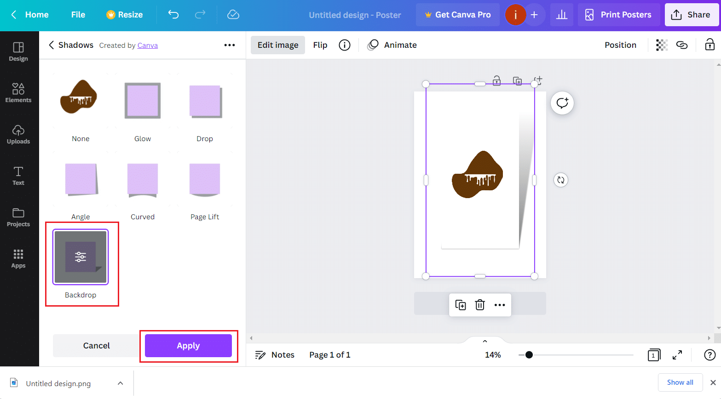Open the Elements panel
The height and width of the screenshot is (399, 721).
click(18, 92)
